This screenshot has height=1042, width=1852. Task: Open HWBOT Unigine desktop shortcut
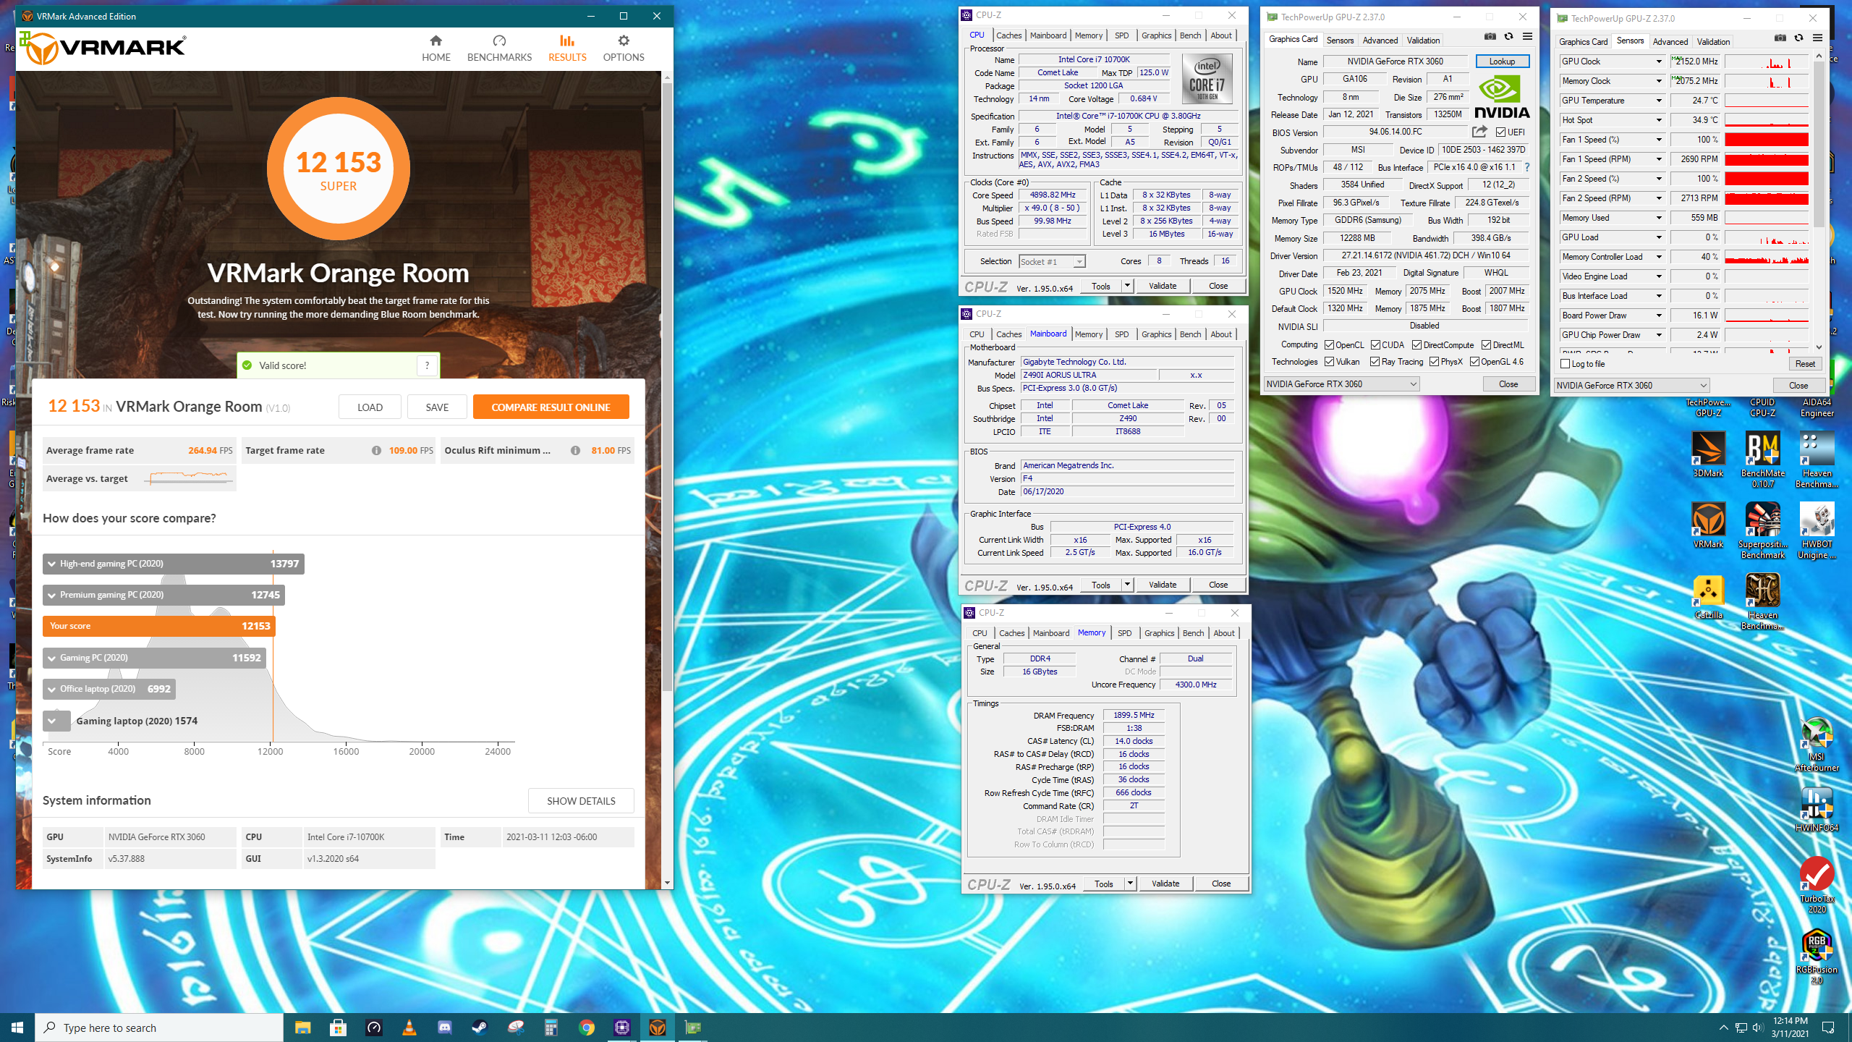tap(1817, 531)
